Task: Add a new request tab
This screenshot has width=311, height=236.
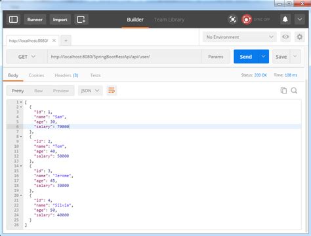Action: [66, 41]
